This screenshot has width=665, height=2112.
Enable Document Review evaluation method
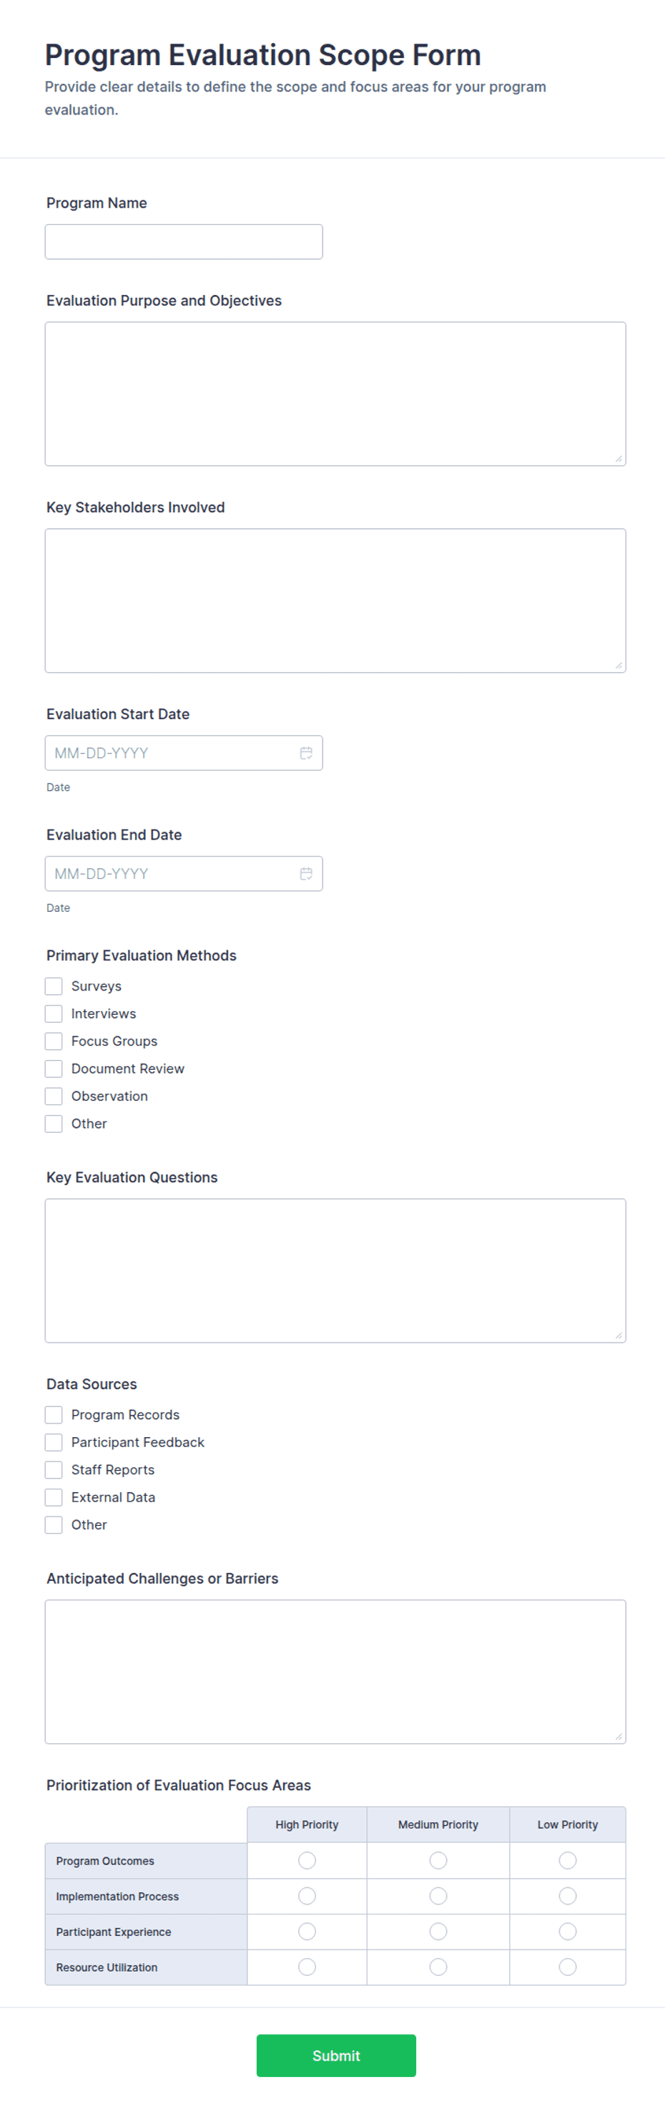click(53, 1069)
